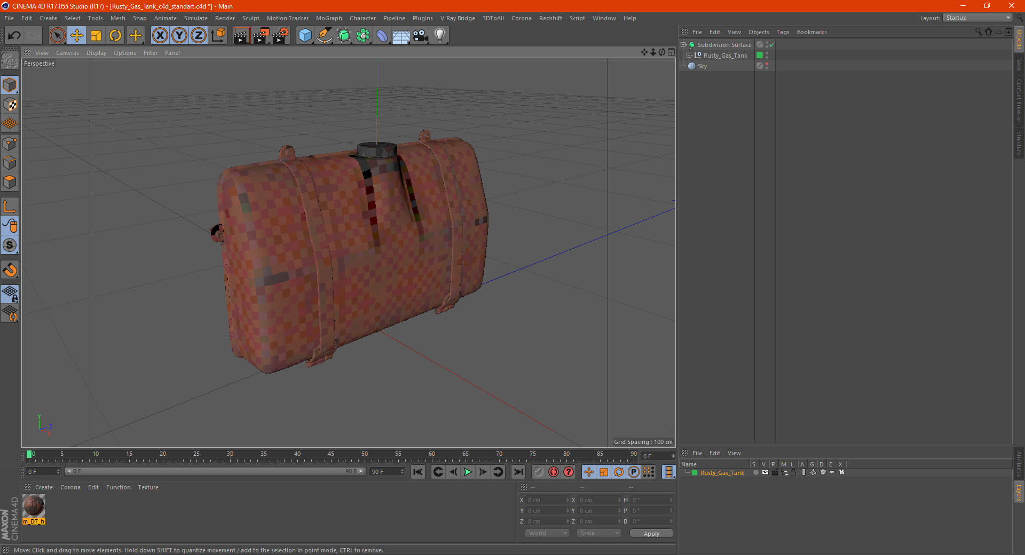Toggle Subdivision Surface enable checkmark

[x=771, y=45]
